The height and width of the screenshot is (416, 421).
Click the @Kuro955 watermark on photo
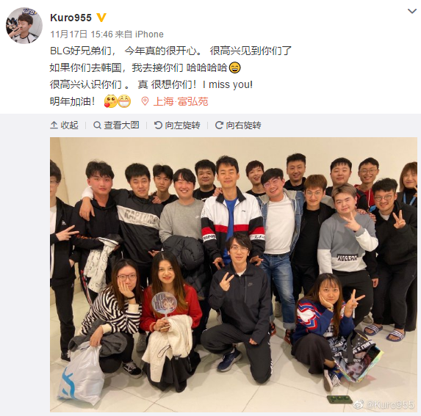[384, 404]
